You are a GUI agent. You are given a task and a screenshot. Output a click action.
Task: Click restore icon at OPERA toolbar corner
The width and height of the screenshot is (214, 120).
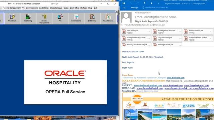pyautogui.click(x=117, y=12)
